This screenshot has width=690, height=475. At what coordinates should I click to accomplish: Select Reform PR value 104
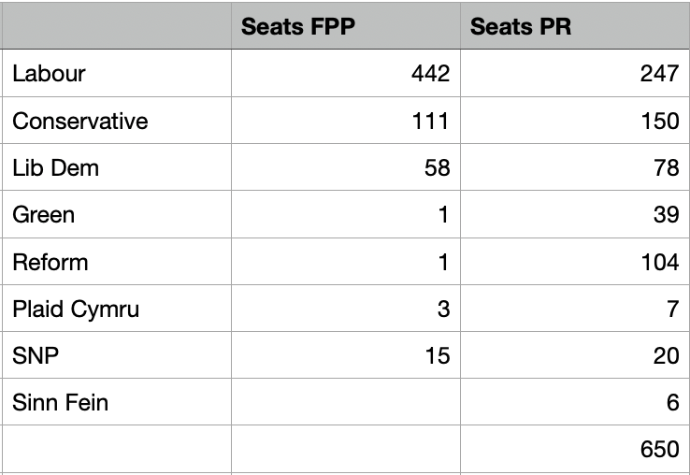coord(574,262)
